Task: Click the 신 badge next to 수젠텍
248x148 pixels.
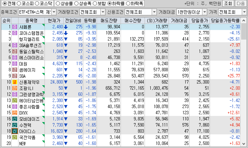Action: (15, 125)
